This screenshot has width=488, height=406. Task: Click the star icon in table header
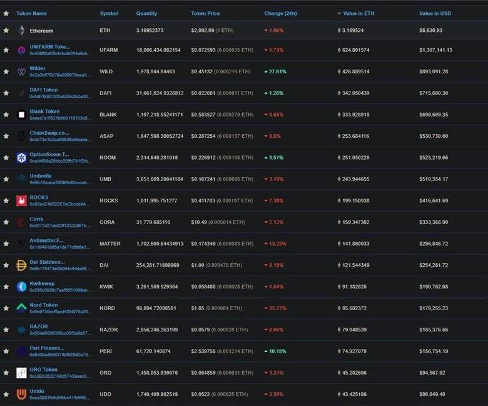pos(6,13)
